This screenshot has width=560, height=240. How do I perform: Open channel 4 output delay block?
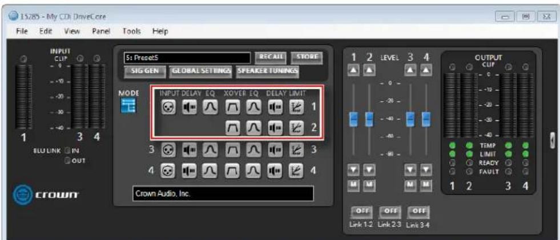point(275,170)
